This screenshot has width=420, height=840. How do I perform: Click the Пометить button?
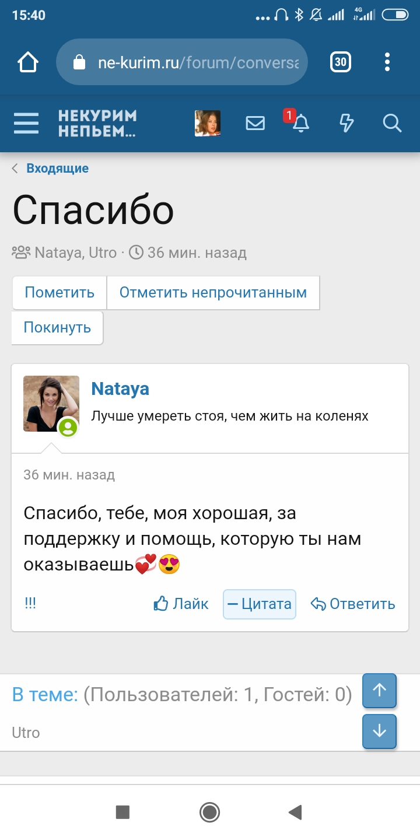point(60,292)
